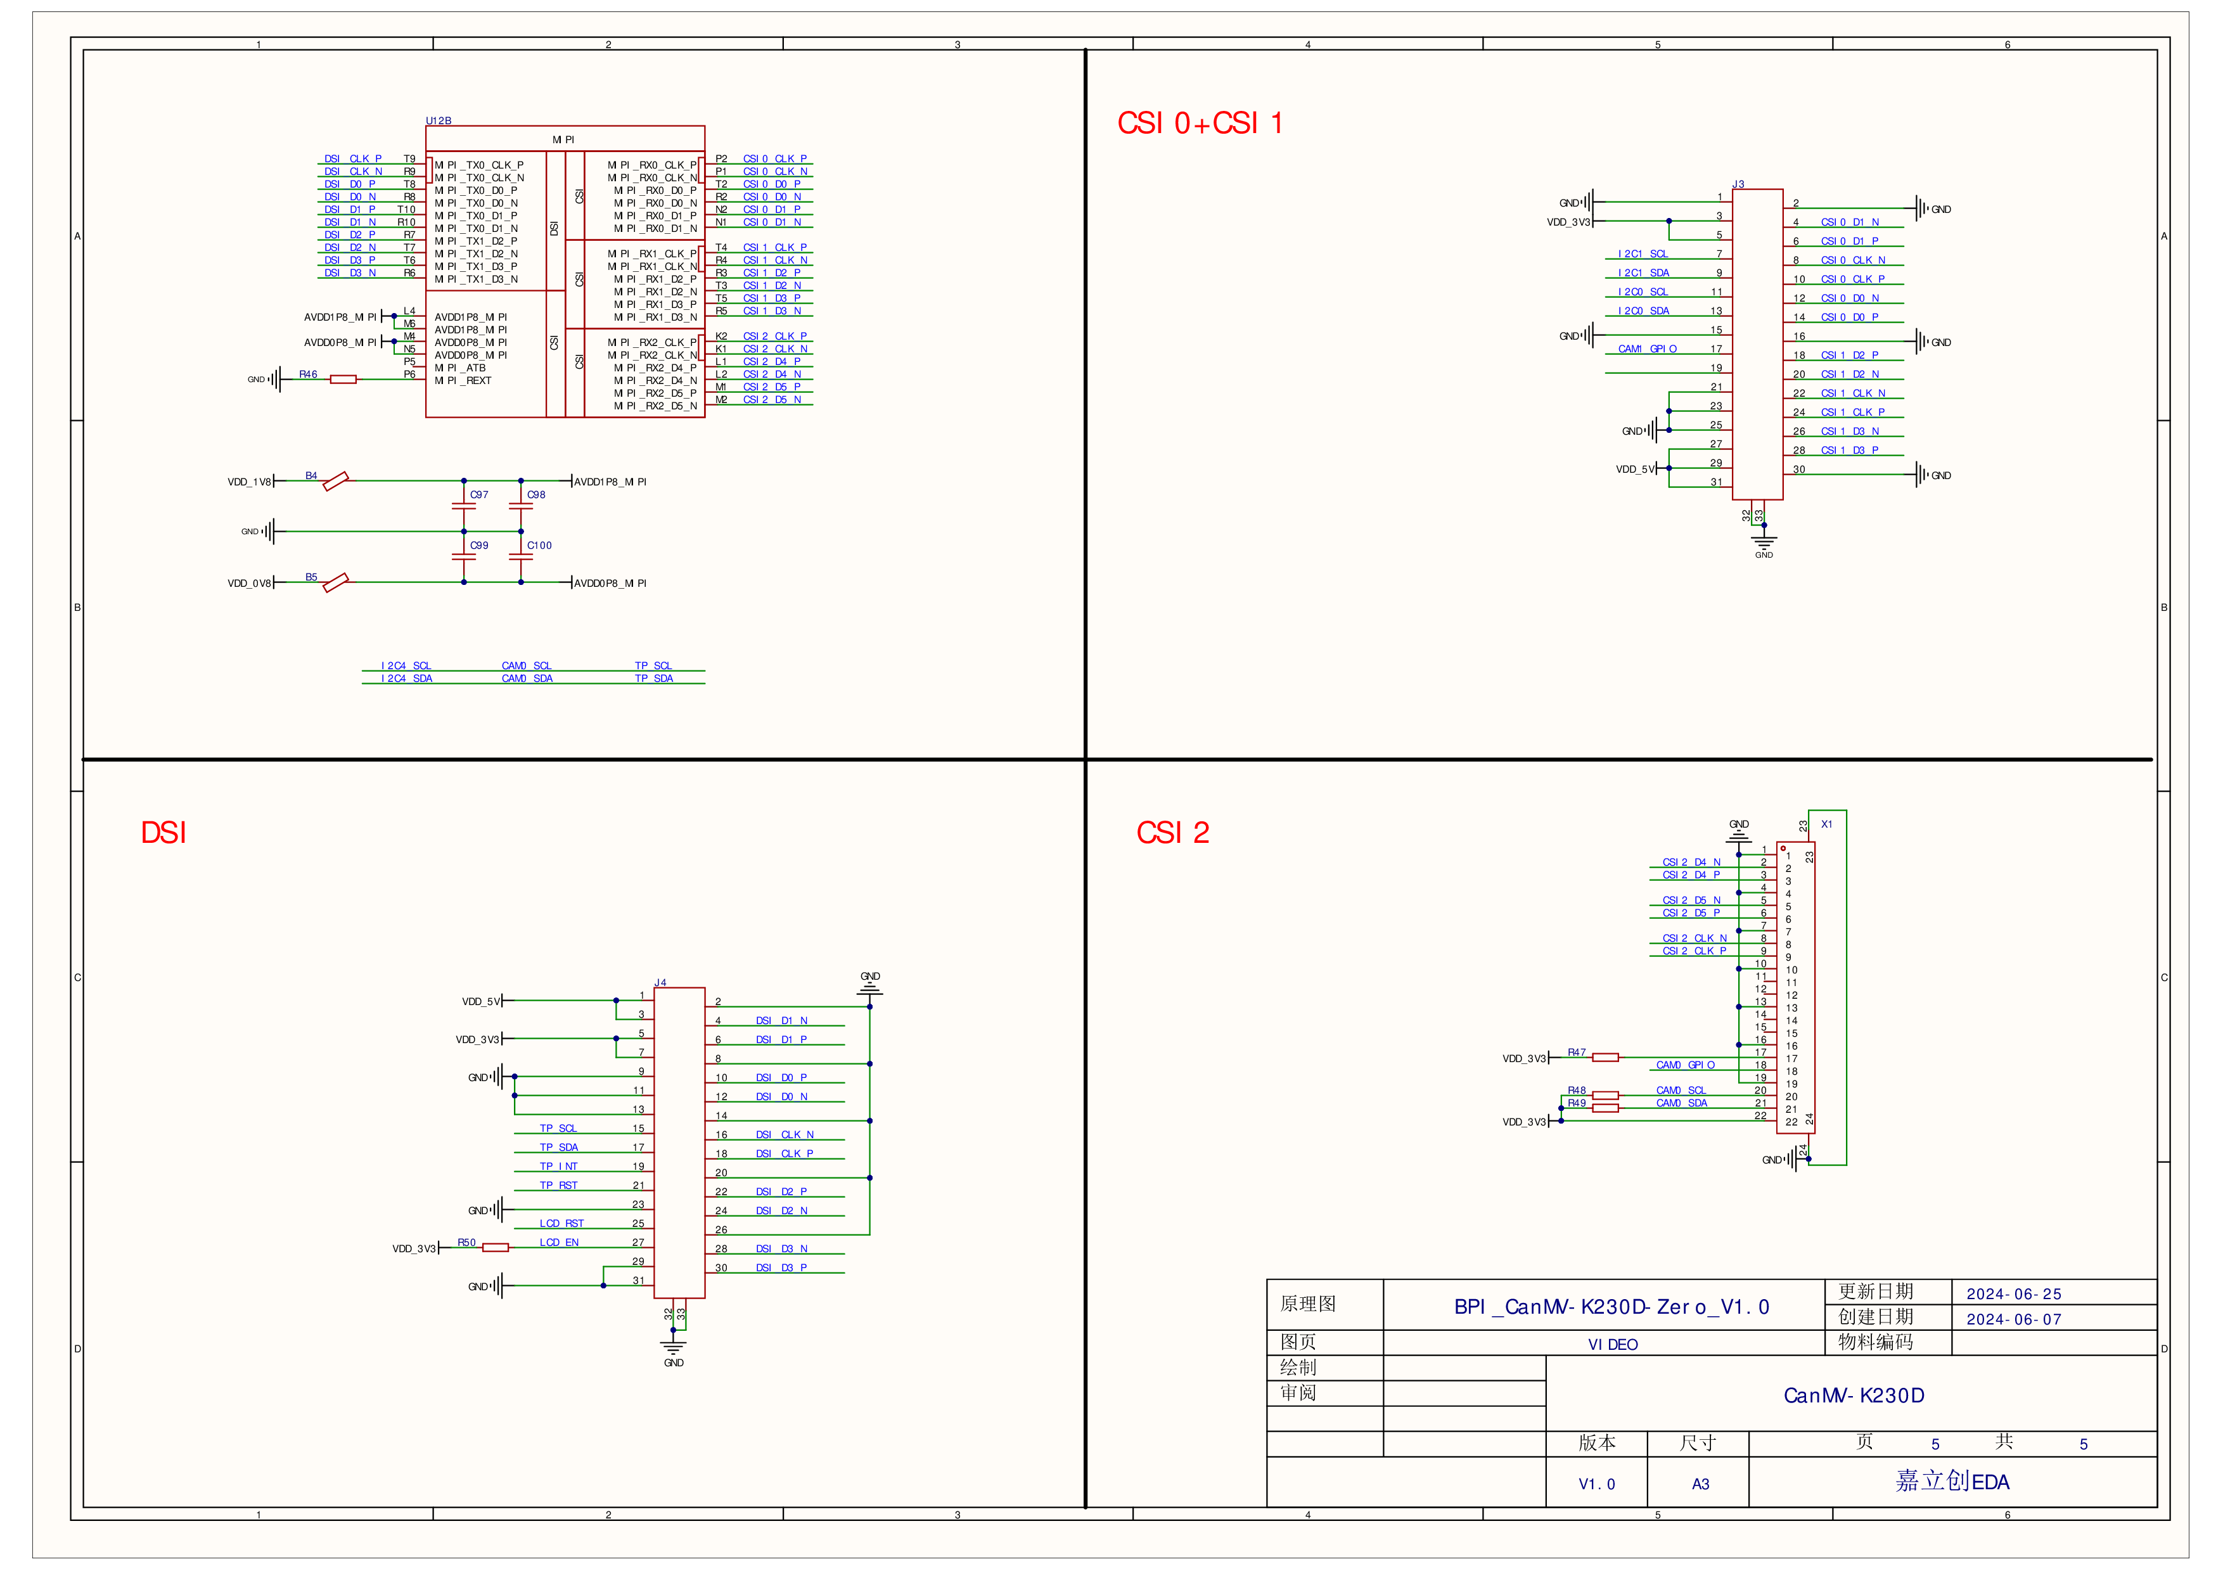This screenshot has height=1571, width=2223.
Task: Click the VDD_0V8 power port label
Action: click(x=249, y=584)
